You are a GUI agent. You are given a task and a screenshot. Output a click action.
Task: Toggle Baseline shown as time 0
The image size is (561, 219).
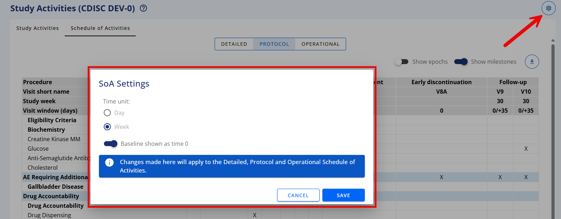pos(111,144)
